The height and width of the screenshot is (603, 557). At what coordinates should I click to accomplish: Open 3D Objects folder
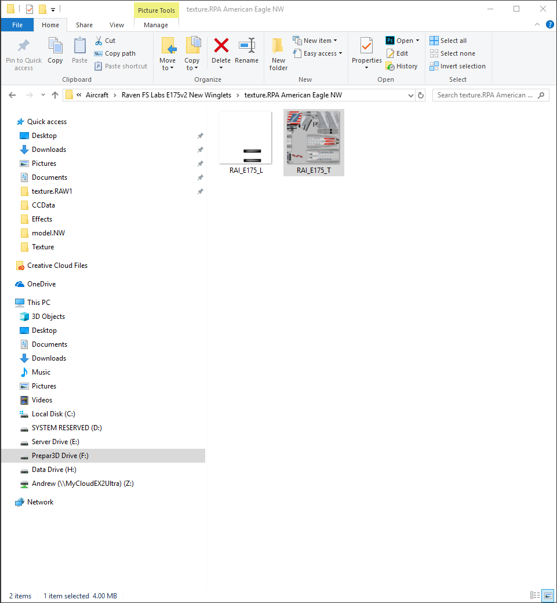tap(48, 316)
